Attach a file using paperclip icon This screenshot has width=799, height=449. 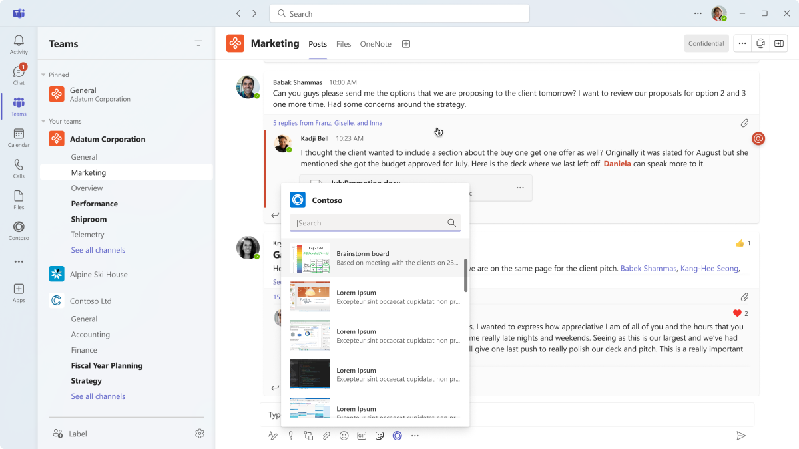(x=326, y=436)
